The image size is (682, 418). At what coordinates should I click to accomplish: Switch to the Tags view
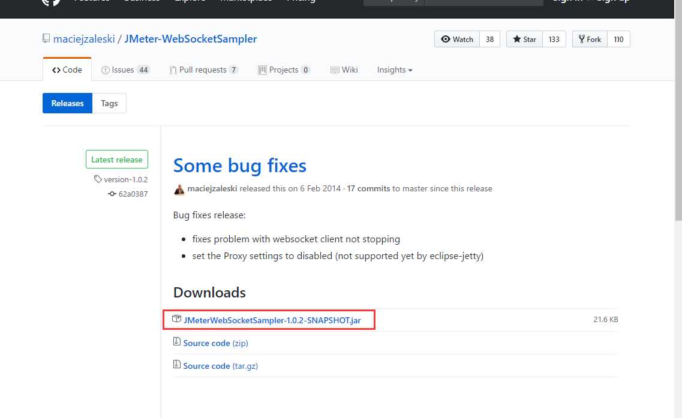[x=109, y=103]
